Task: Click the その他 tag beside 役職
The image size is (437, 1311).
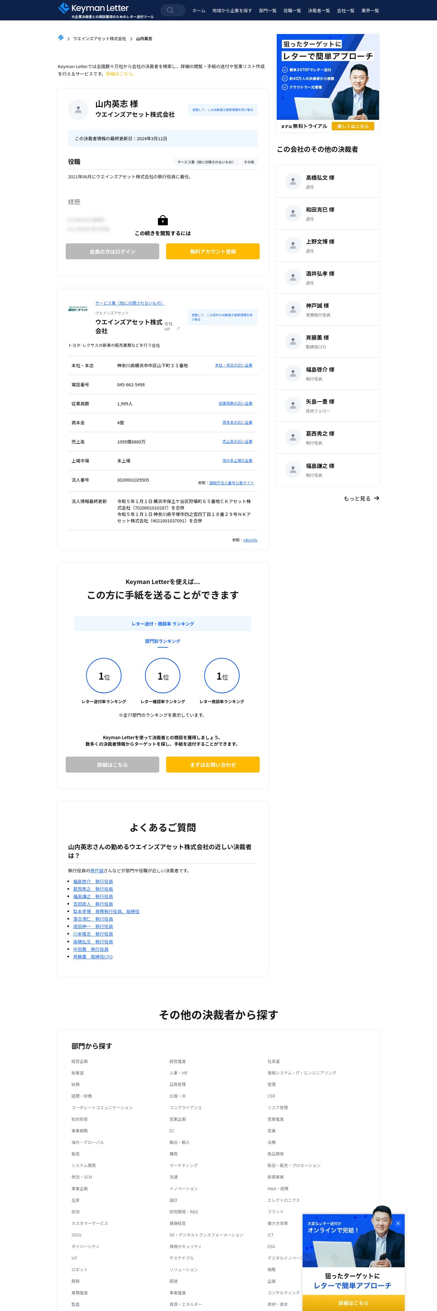Action: 249,162
